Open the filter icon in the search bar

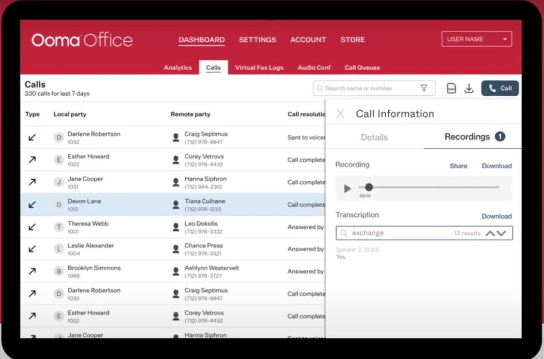423,88
